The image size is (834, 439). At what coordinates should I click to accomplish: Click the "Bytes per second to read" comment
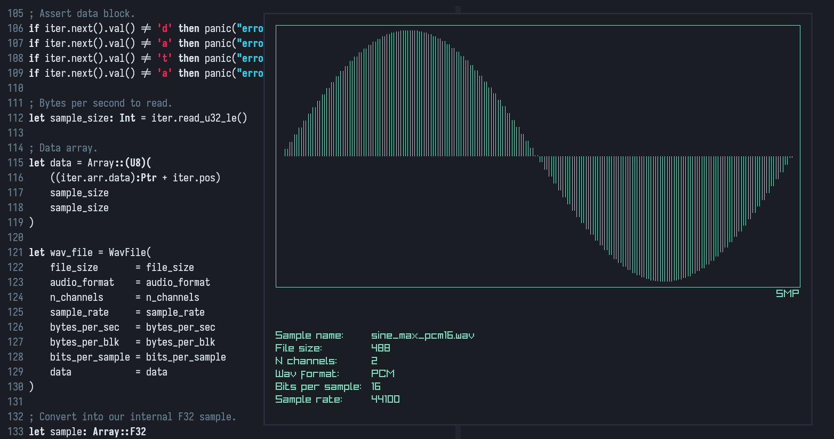click(x=105, y=103)
